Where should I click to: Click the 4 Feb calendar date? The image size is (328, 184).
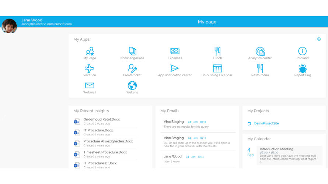click(250, 152)
